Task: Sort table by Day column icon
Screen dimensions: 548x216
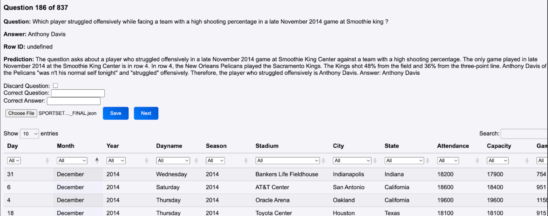Action: point(47,160)
